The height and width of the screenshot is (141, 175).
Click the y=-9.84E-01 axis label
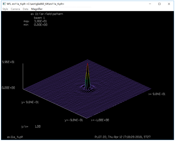[74, 120]
